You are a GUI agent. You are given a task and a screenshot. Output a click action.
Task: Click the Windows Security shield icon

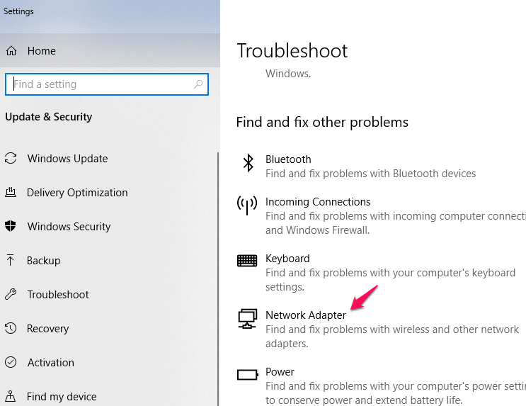click(11, 227)
